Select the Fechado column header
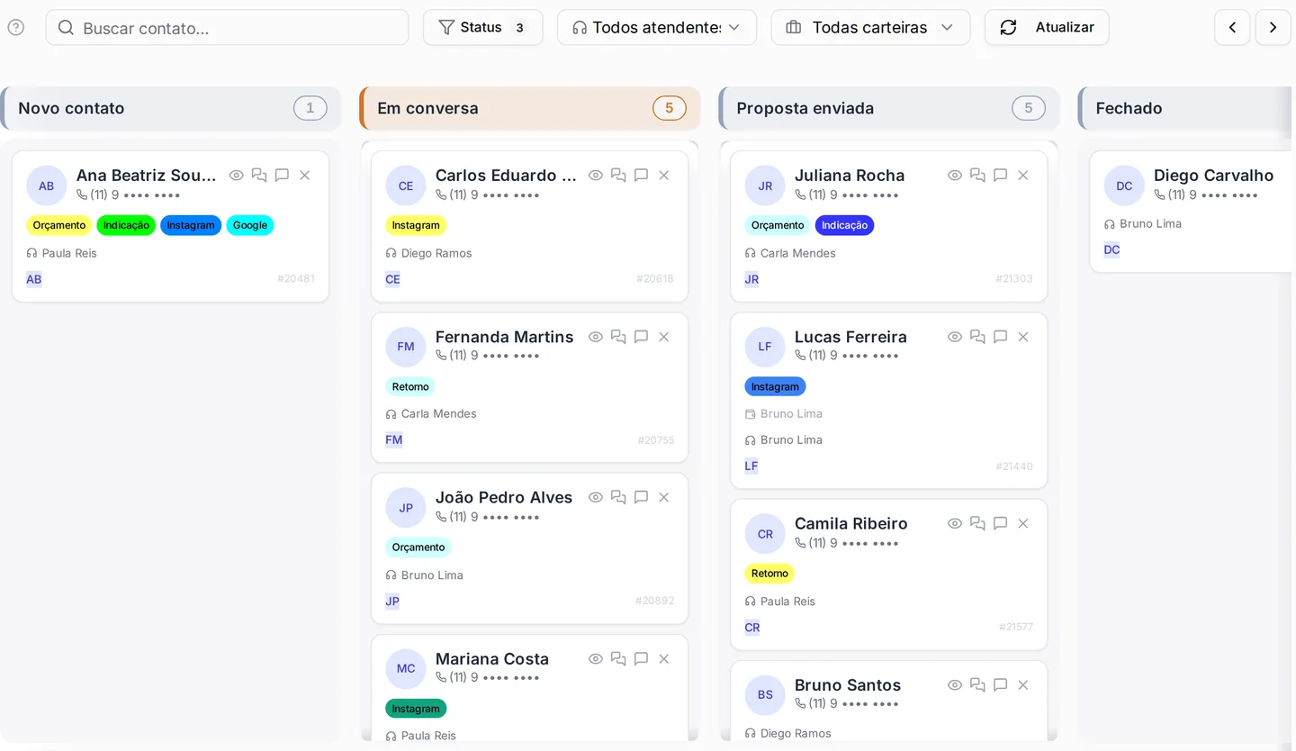 (1186, 108)
